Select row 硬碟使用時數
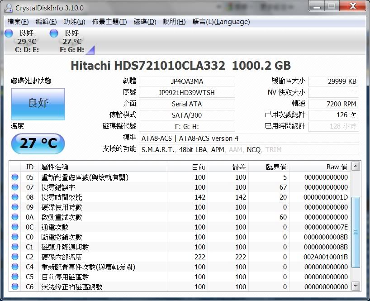The width and height of the screenshot is (370, 301). (180, 207)
